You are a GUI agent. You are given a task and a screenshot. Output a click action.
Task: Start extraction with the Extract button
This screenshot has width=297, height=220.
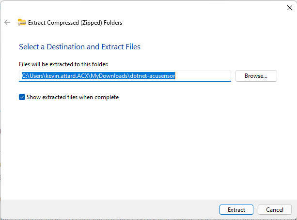pos(236,210)
